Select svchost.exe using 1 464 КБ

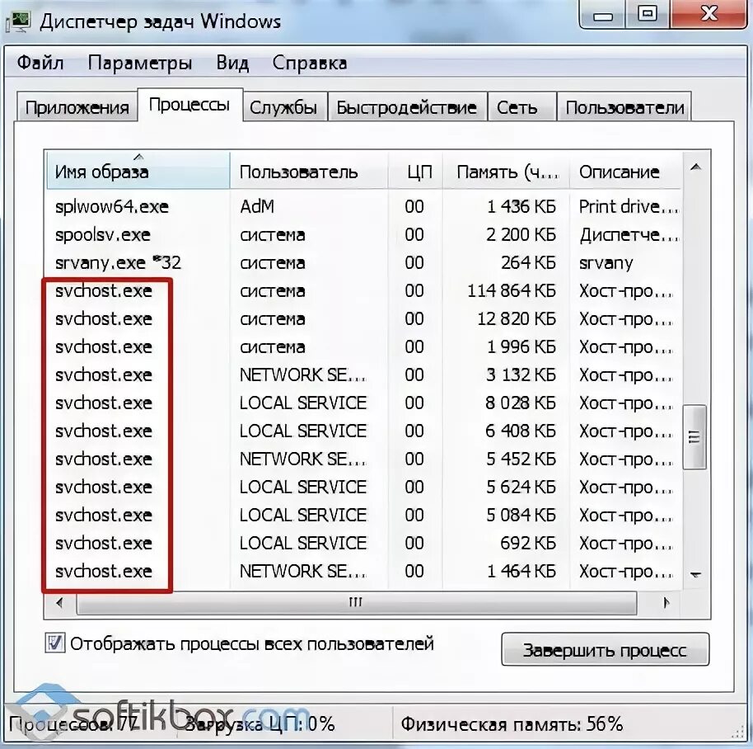[x=363, y=571]
